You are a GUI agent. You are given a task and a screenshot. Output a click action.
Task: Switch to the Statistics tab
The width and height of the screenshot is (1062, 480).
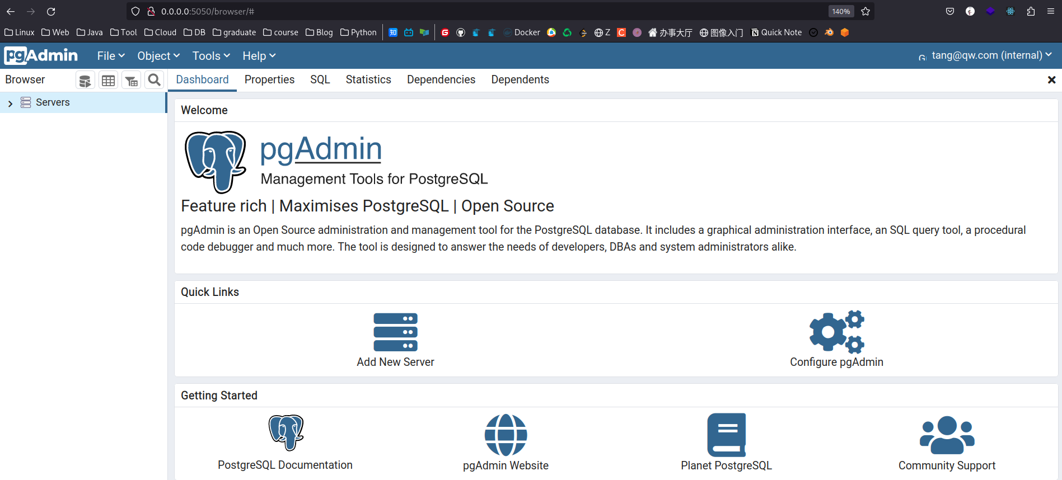coord(368,80)
